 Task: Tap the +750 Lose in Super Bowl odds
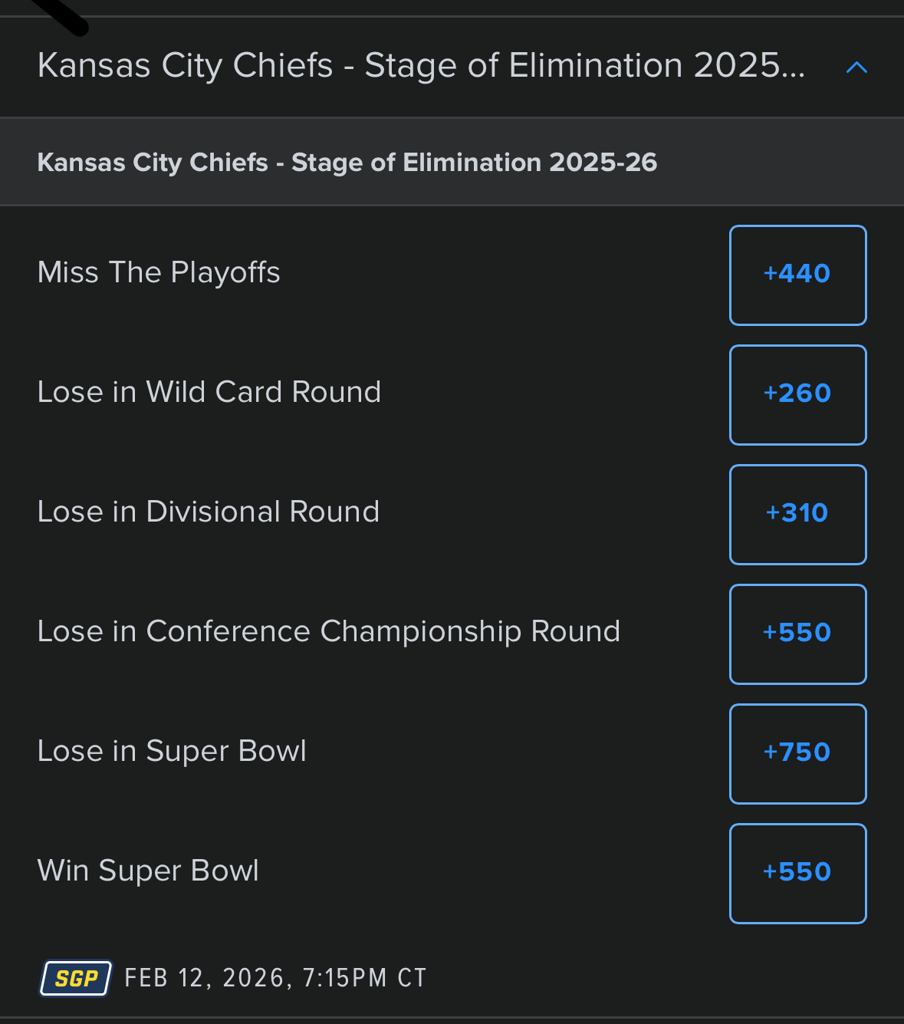(x=797, y=753)
